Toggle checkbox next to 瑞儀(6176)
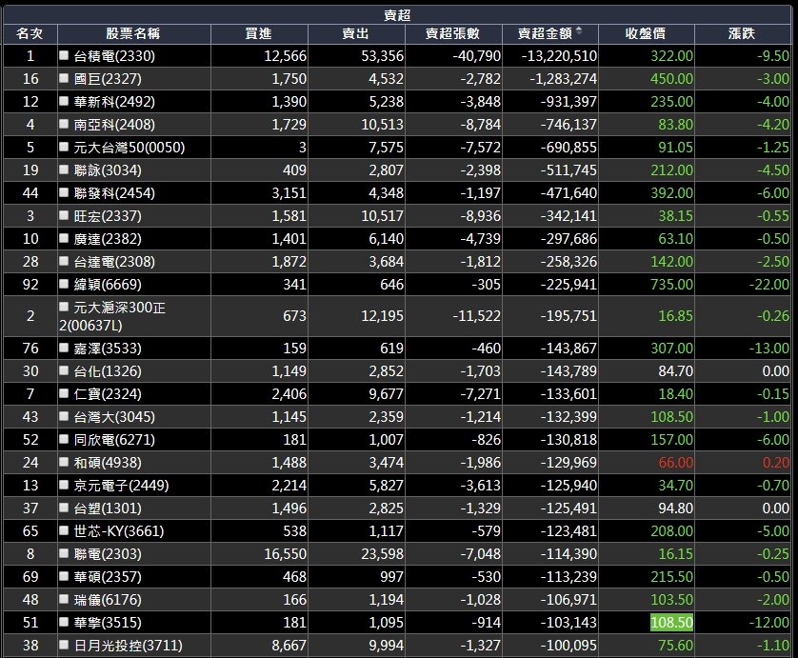This screenshot has height=658, width=798. pyautogui.click(x=64, y=599)
